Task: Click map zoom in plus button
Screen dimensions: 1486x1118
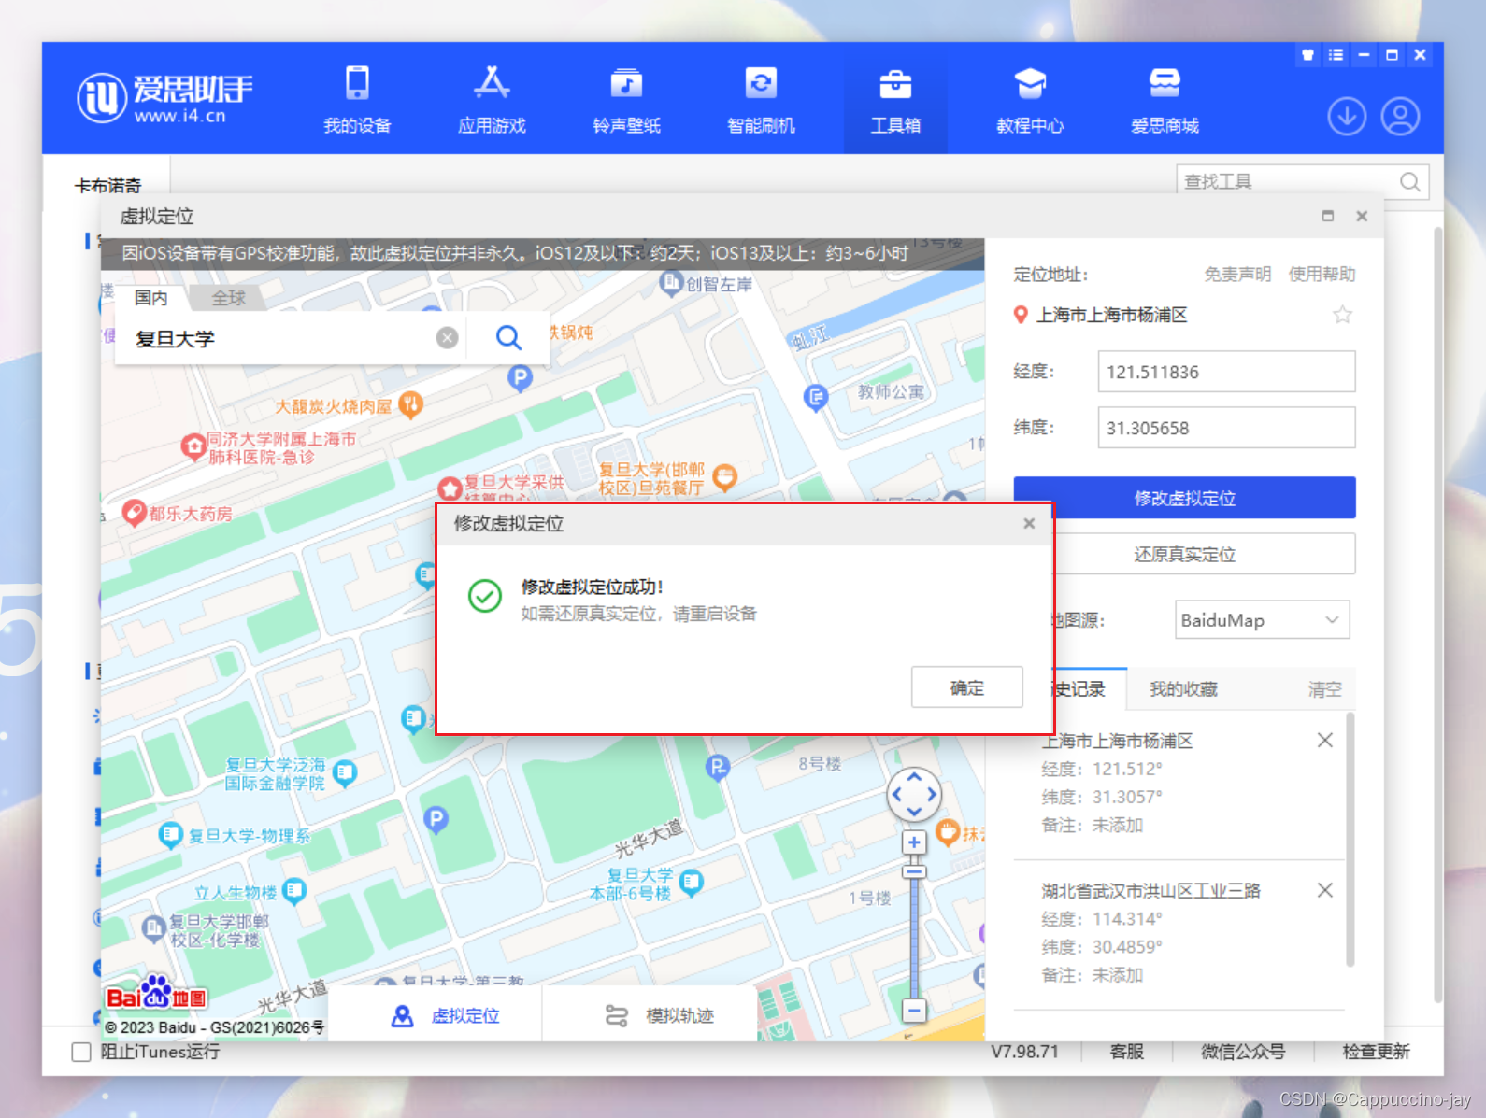Action: [x=914, y=842]
